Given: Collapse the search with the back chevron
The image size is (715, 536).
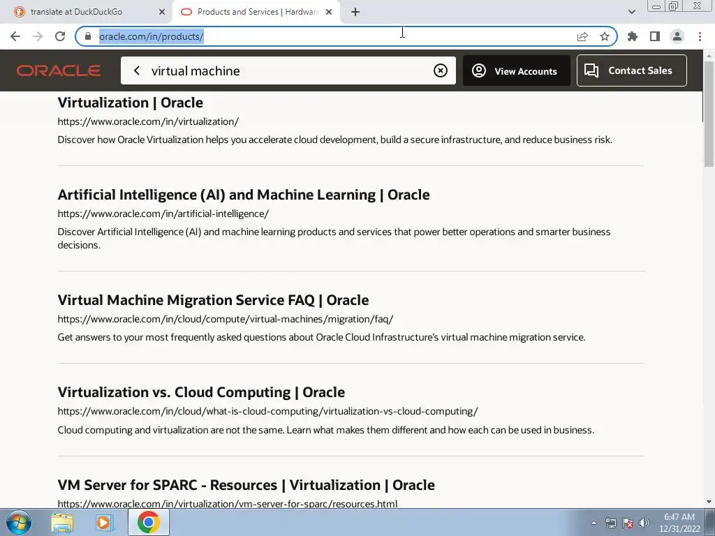Looking at the screenshot, I should (137, 70).
